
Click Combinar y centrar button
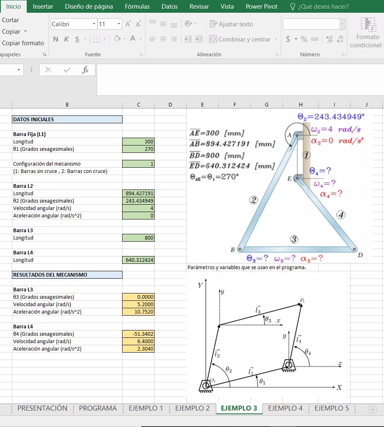pos(240,39)
